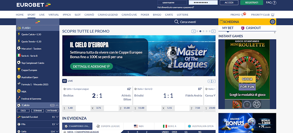Click the next arrow of the promo carousel
This screenshot has width=293, height=133.
(x=214, y=31)
